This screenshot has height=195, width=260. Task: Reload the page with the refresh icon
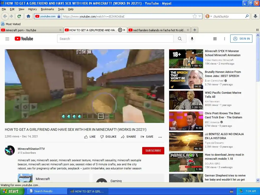click(19, 16)
